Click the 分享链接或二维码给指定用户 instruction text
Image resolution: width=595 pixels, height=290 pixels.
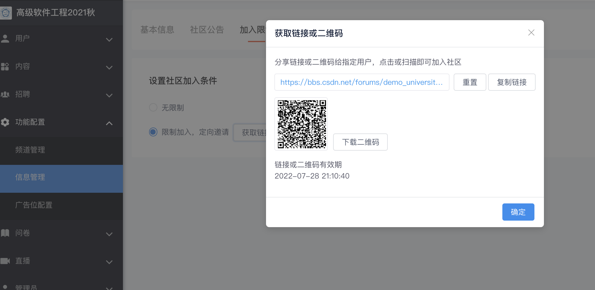[x=368, y=62]
